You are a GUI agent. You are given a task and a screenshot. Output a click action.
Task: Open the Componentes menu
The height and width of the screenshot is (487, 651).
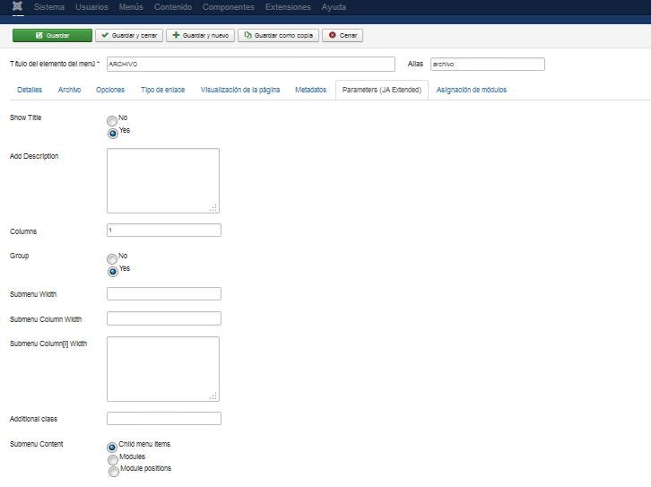pyautogui.click(x=229, y=7)
